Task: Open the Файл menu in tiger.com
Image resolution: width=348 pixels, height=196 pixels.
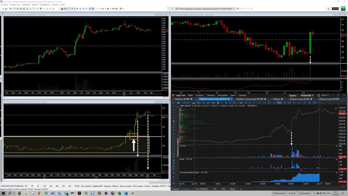Action: click(x=190, y=95)
